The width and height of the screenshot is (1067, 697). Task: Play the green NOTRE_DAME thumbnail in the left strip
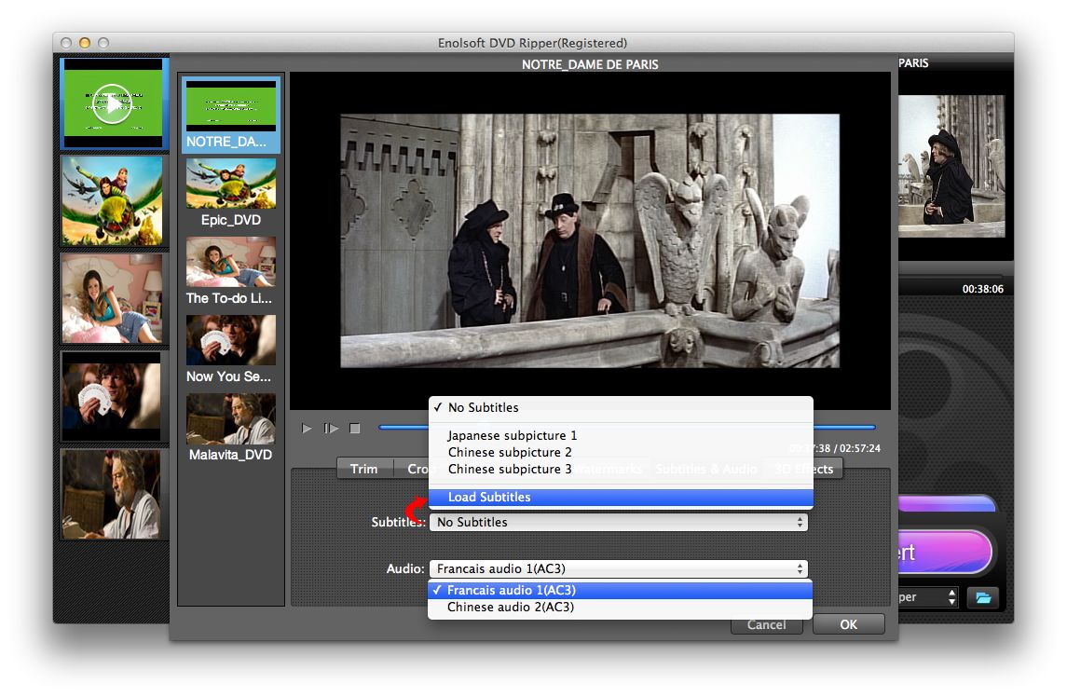[112, 103]
